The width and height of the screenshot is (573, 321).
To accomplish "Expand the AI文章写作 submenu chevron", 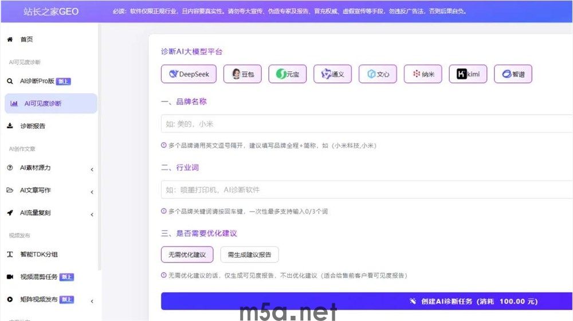I will (92, 192).
